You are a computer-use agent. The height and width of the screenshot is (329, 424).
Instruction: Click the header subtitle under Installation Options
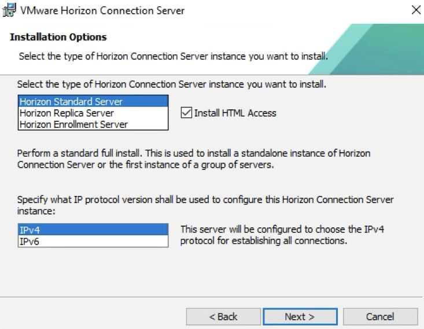point(174,56)
